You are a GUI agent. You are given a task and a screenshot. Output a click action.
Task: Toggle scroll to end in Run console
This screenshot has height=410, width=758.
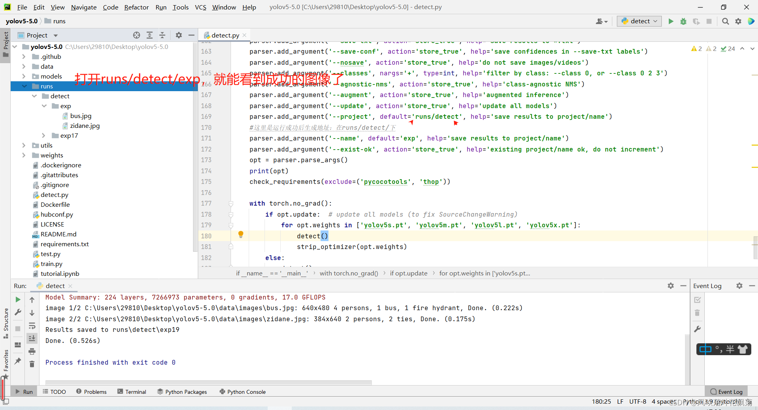pyautogui.click(x=32, y=338)
